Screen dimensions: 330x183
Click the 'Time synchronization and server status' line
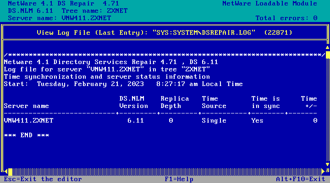107,77
